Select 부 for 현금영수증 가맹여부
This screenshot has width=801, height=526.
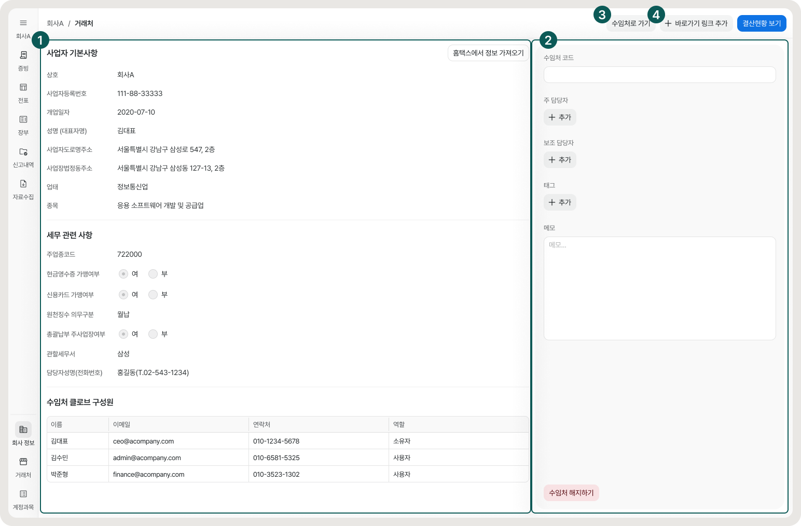(153, 274)
